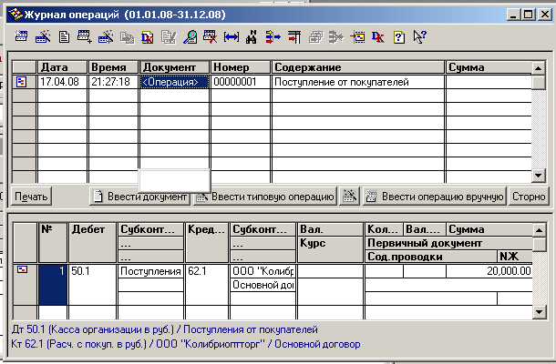
Task: Click the greyed-out edit sheet toolbar icon
Action: (169, 36)
